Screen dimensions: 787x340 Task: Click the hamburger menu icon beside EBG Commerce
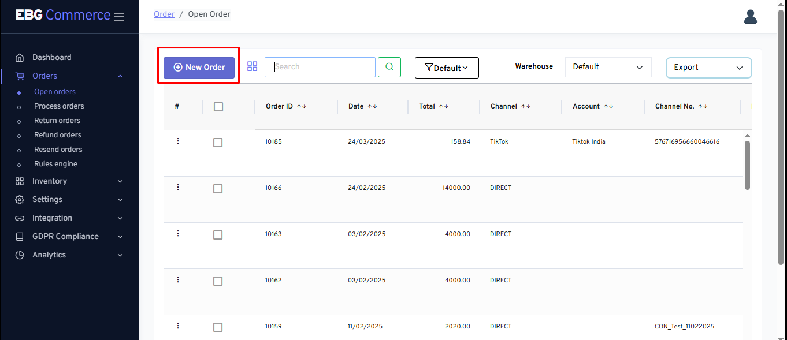pyautogui.click(x=119, y=17)
